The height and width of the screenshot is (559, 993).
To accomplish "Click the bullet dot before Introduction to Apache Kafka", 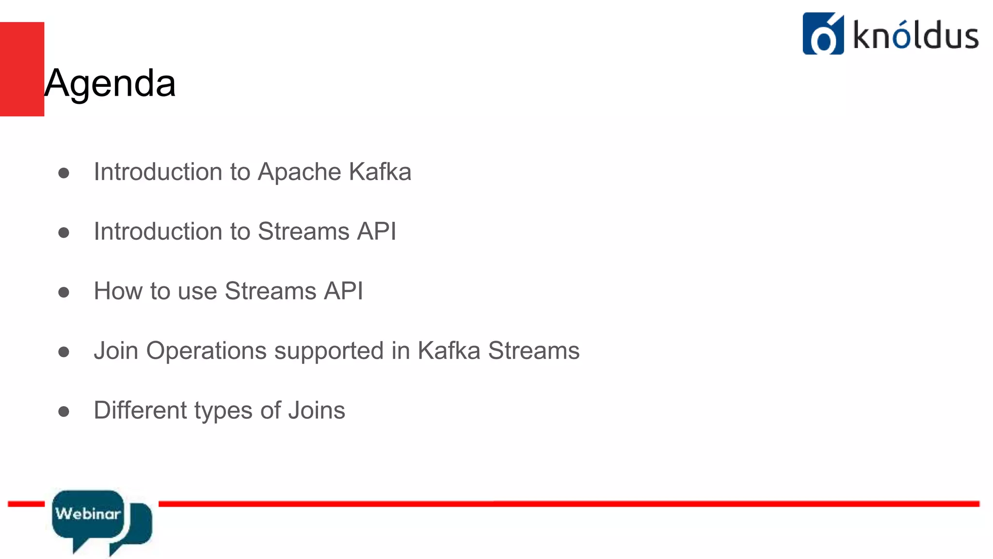I will [x=64, y=173].
